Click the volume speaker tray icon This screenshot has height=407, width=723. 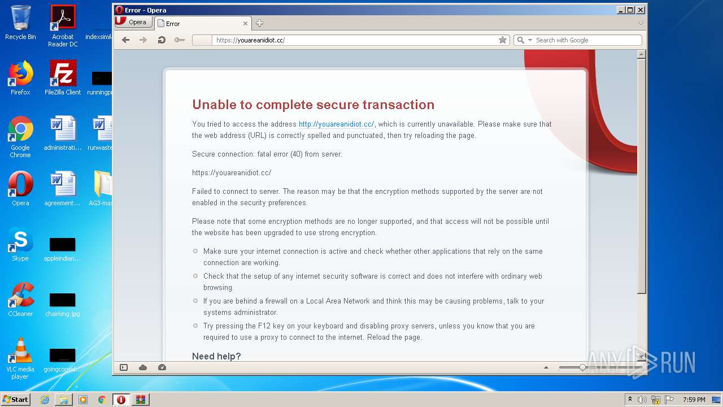coord(642,400)
